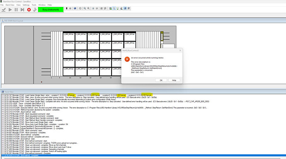Pause the running method
The height and width of the screenshot is (159, 286).
pos(16,10)
